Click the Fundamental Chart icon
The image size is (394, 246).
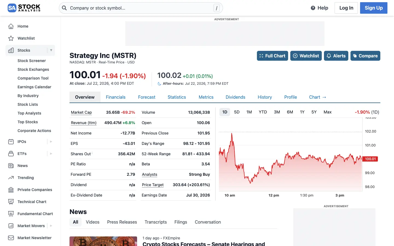[x=11, y=214]
